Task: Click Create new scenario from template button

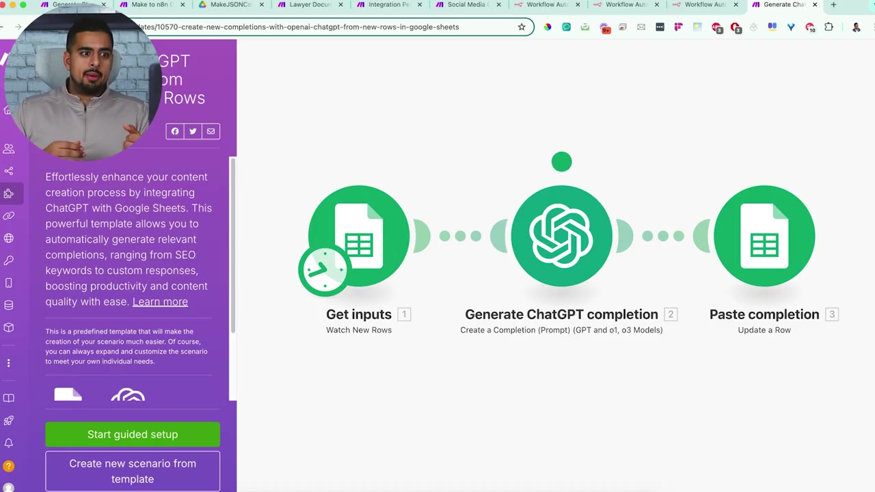Action: (133, 471)
